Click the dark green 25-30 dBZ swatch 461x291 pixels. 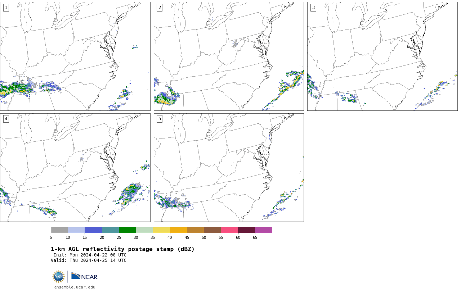(x=127, y=230)
